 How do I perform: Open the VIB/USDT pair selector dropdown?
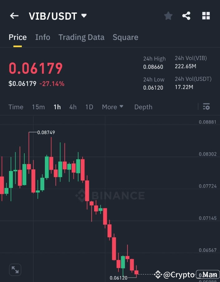click(84, 16)
